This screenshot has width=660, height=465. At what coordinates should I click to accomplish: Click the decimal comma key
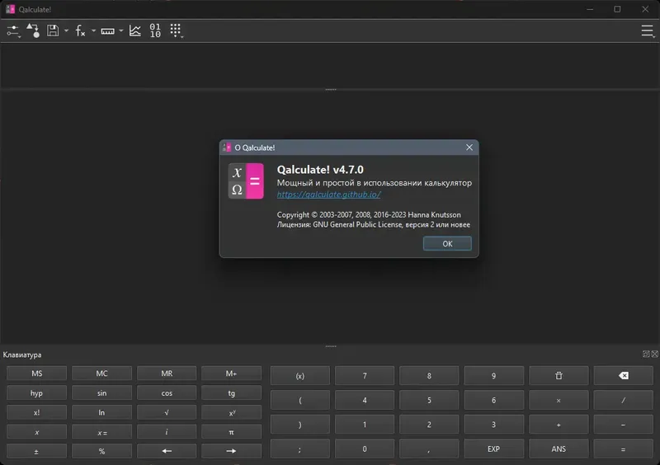(429, 449)
